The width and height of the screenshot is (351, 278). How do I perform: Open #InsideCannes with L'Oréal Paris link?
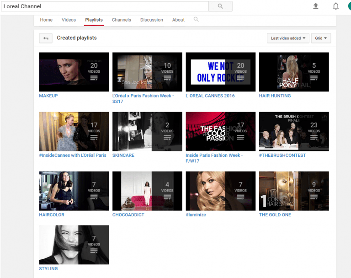[73, 155]
